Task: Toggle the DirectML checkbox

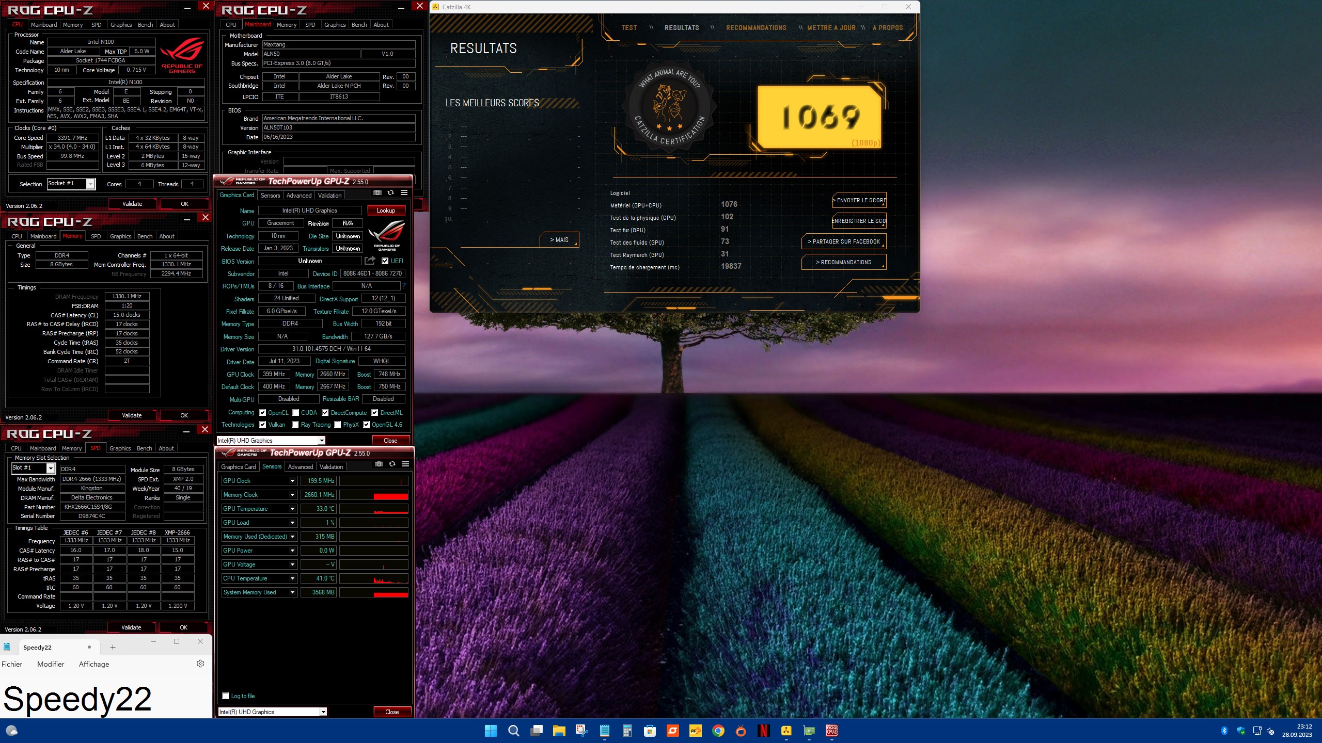Action: 375,412
